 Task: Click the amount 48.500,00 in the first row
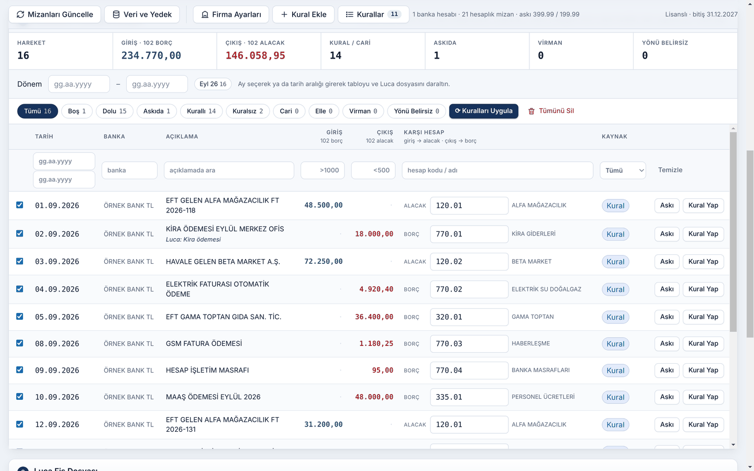[324, 205]
